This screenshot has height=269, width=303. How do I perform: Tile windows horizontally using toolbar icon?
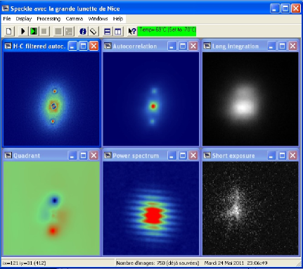[x=108, y=31]
